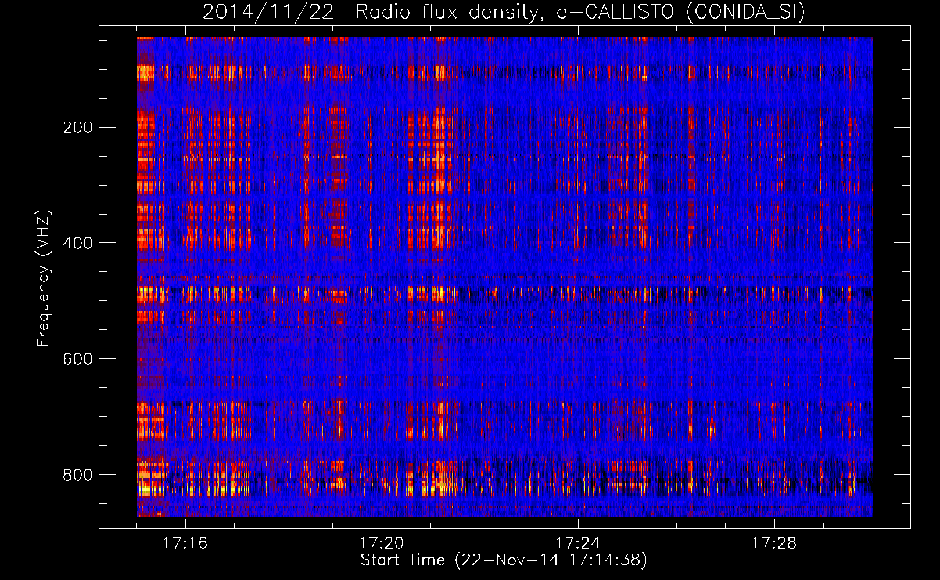Click the 17:24 time tick label
The image size is (940, 580).
point(577,543)
